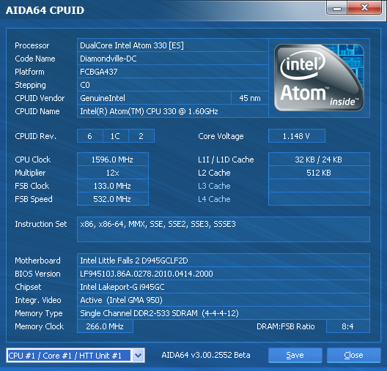Click the Intel Atom inside logo

tap(319, 78)
